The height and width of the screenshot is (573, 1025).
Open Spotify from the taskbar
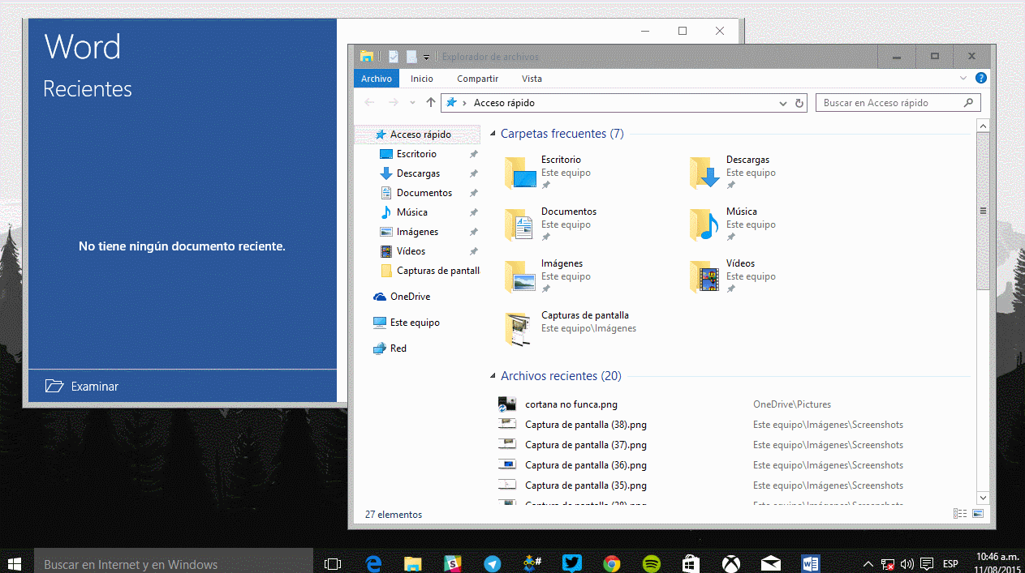(651, 563)
